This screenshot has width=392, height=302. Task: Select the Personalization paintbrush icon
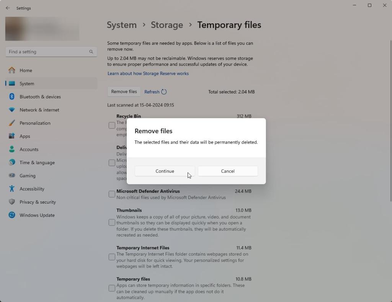click(x=12, y=123)
